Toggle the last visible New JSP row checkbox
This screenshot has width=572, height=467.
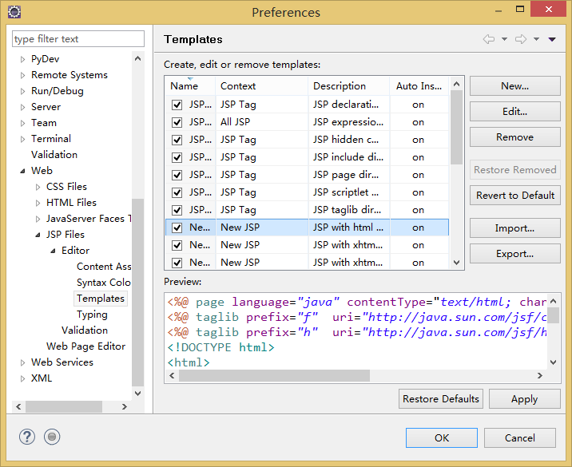tap(177, 263)
